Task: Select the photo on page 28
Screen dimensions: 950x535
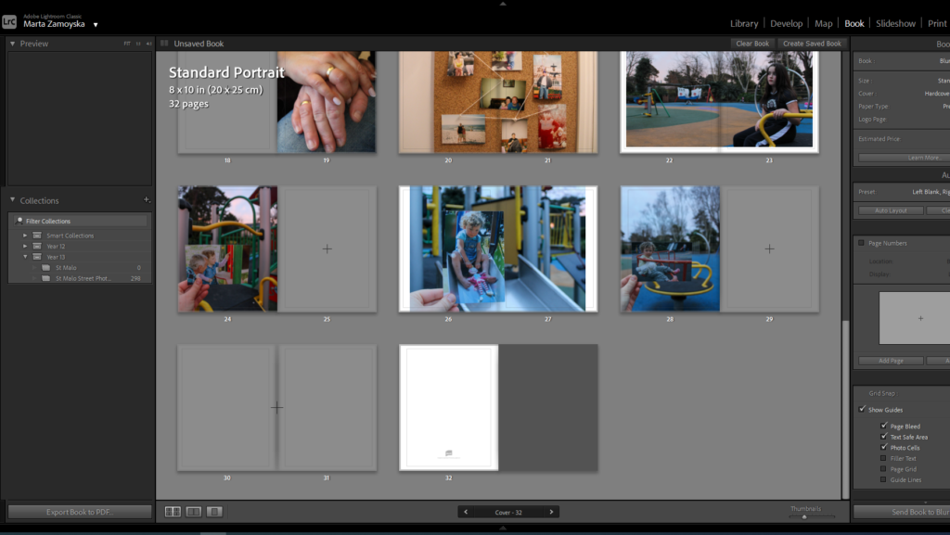Action: [x=670, y=248]
